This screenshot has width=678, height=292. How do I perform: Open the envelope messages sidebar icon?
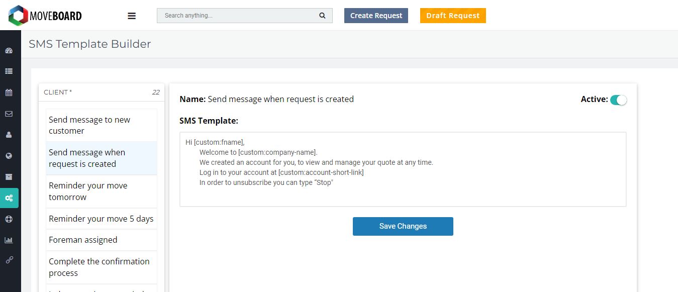click(x=9, y=114)
